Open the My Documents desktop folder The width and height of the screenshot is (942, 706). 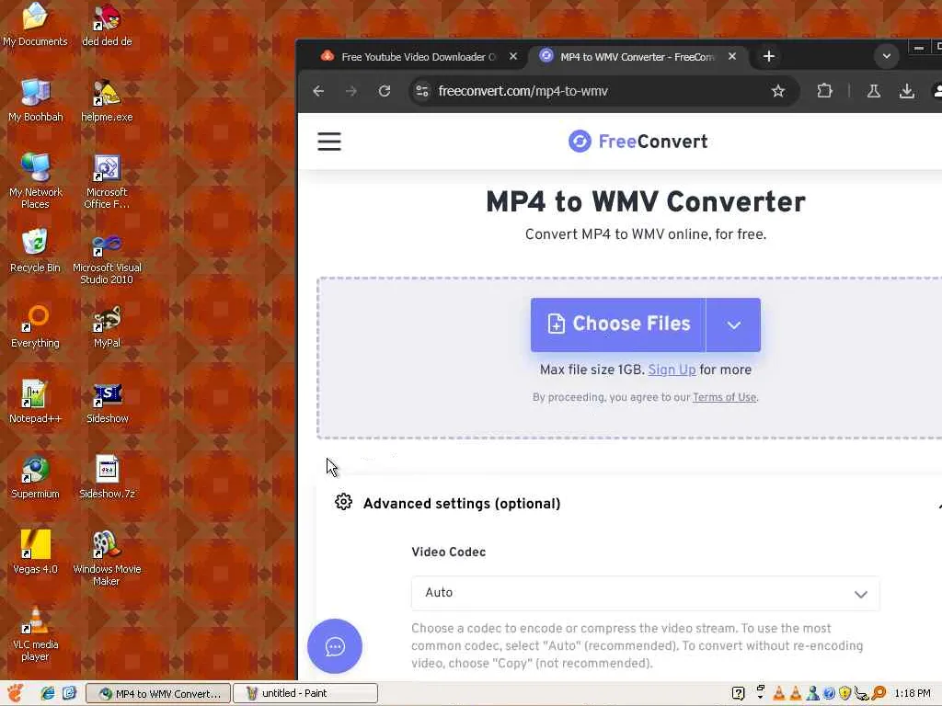point(35,25)
